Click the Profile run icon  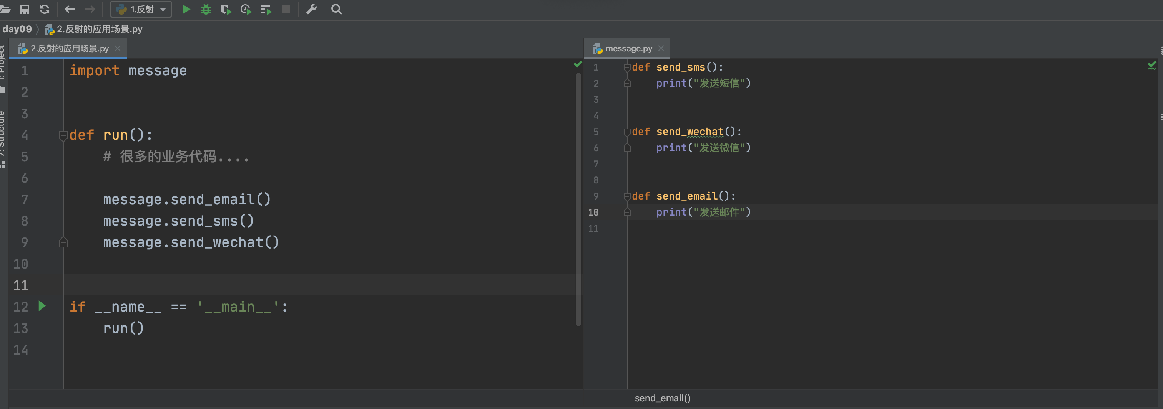[246, 9]
